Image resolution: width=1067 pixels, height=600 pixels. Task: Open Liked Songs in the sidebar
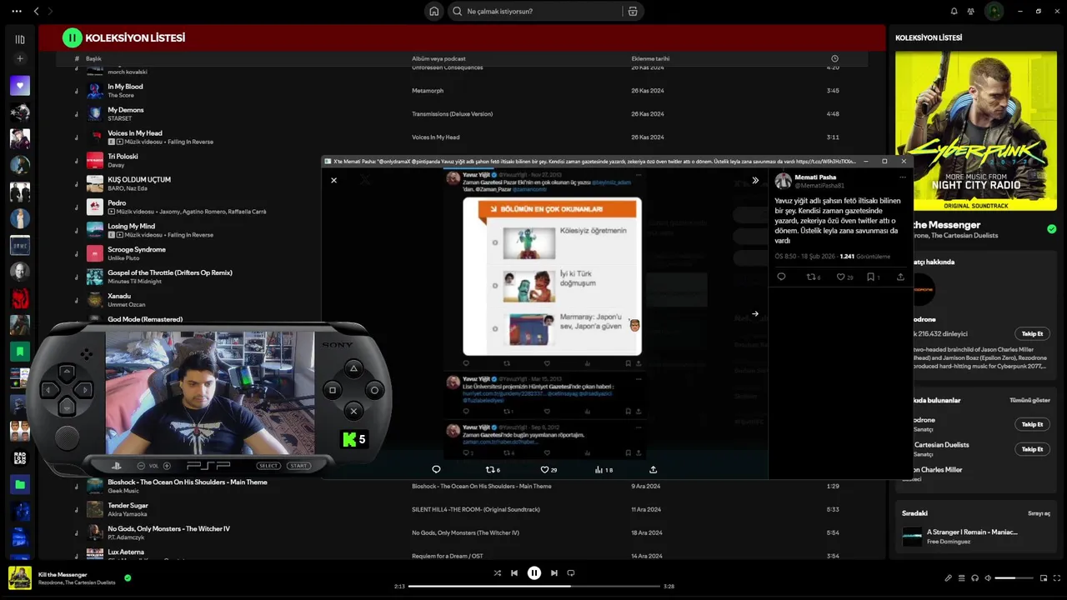tap(20, 85)
